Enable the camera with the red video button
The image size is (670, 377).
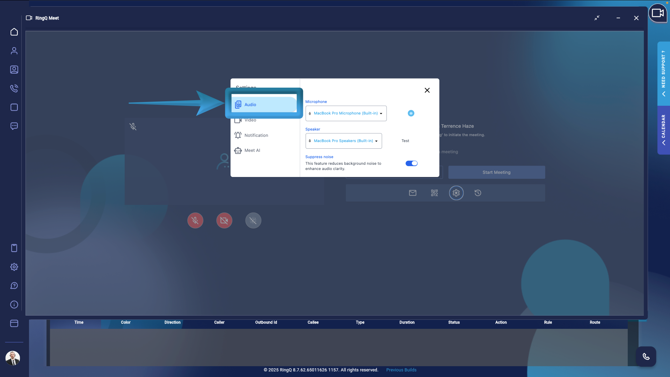point(224,220)
